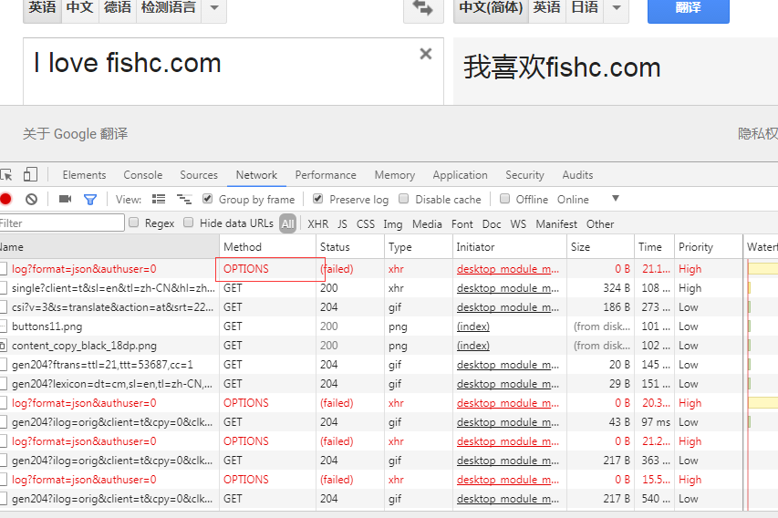Open source language dropdown arrow
The height and width of the screenshot is (518, 778).
point(214,8)
